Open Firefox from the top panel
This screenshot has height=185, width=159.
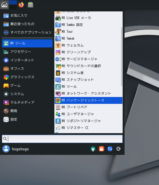point(21,4)
